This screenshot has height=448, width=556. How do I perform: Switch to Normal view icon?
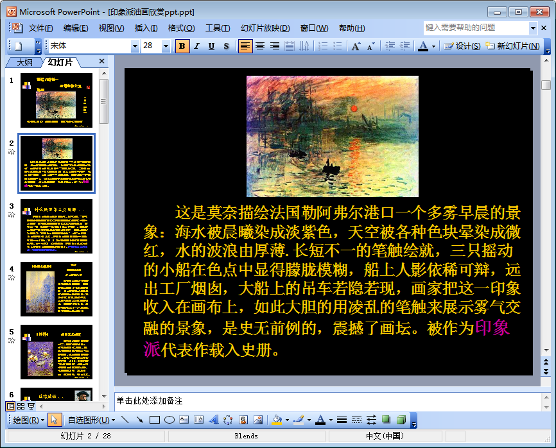(x=11, y=406)
